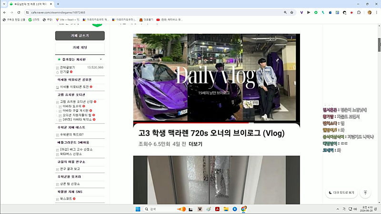Toggle 다크 모드로 보기

(x=341, y=193)
